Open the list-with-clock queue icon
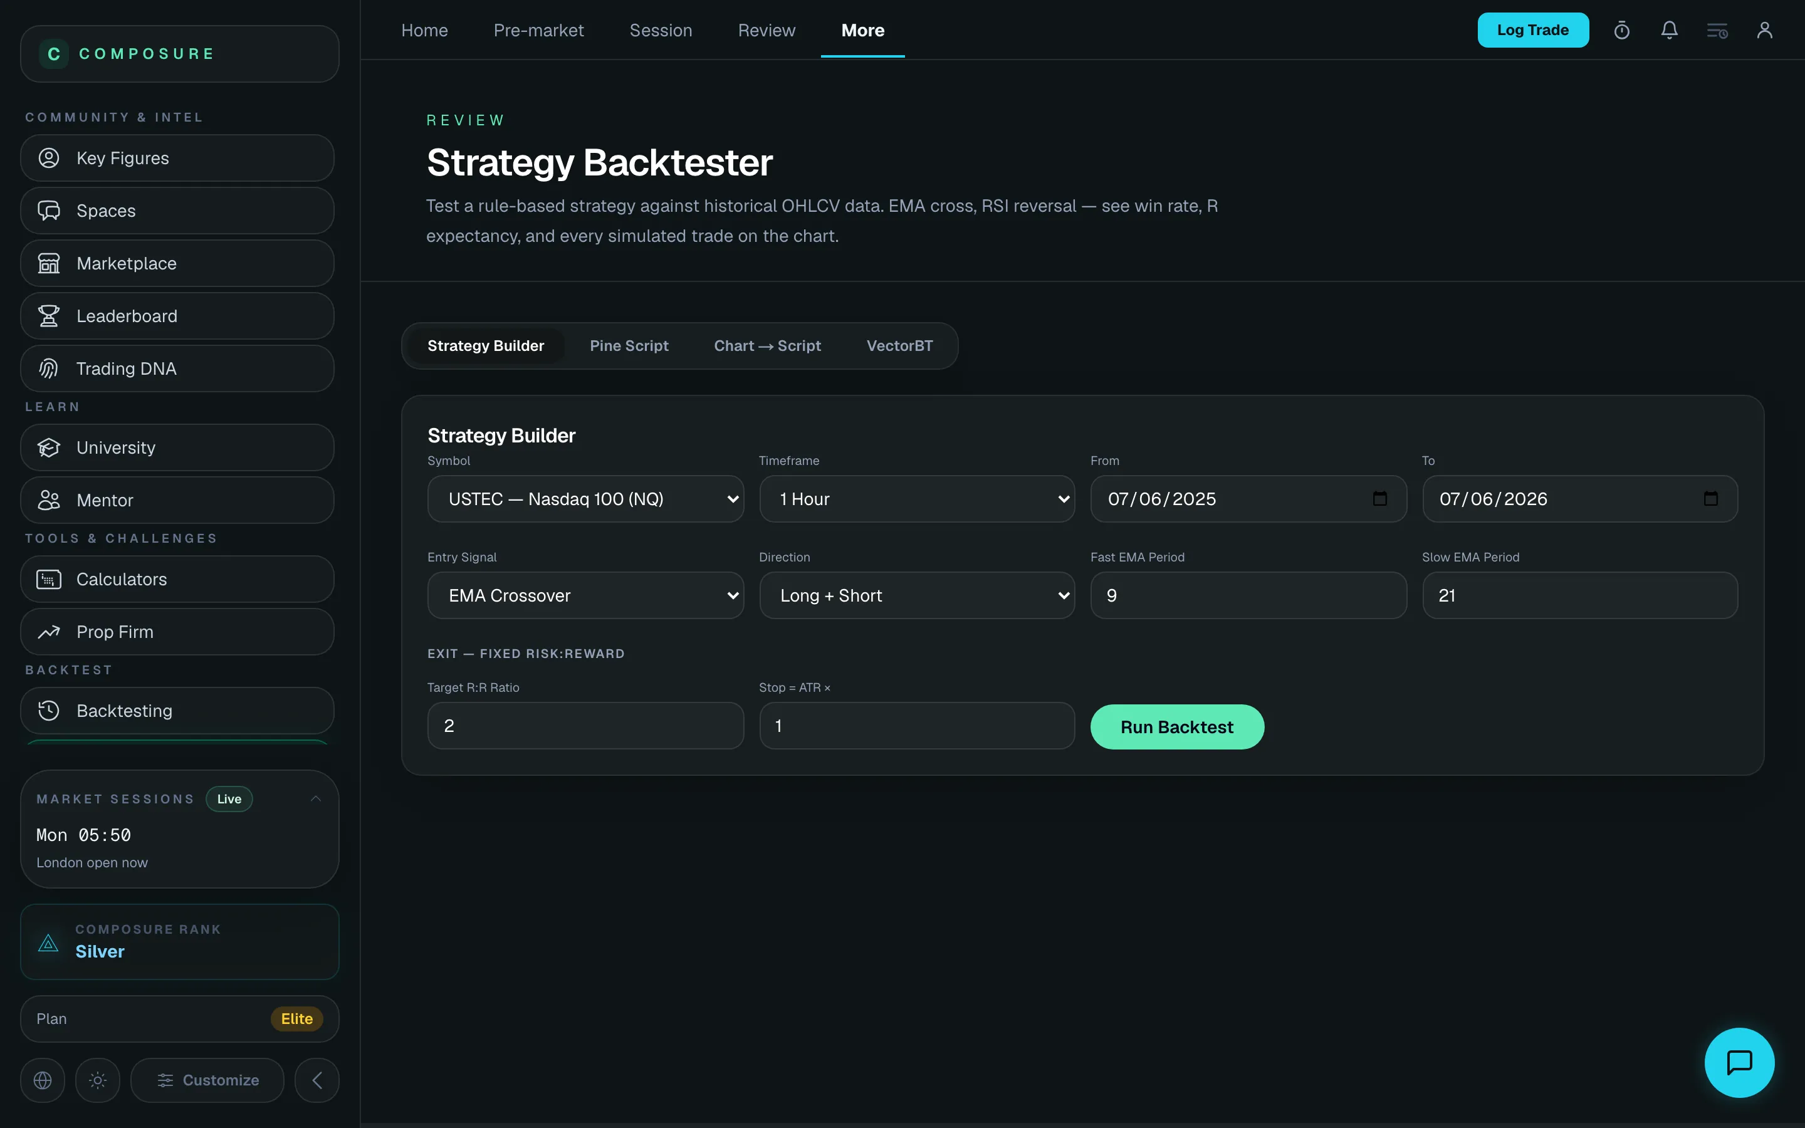This screenshot has width=1805, height=1128. 1717,31
